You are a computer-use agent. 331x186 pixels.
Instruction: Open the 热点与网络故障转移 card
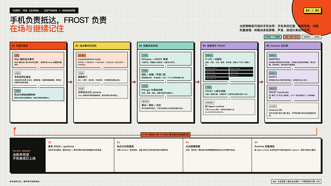pos(38,94)
